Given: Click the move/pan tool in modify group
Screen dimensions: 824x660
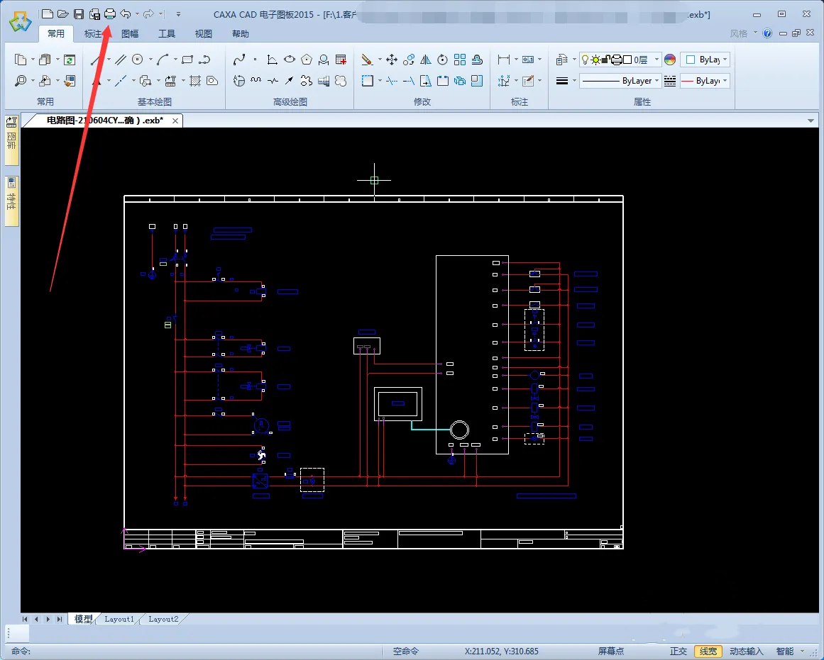Looking at the screenshot, I should 391,60.
